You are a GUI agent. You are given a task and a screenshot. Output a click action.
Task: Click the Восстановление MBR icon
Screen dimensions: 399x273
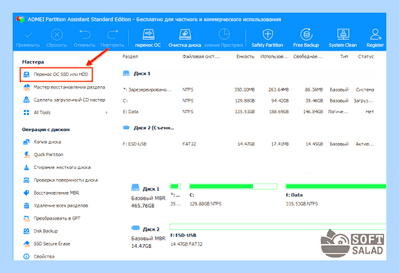pyautogui.click(x=26, y=193)
